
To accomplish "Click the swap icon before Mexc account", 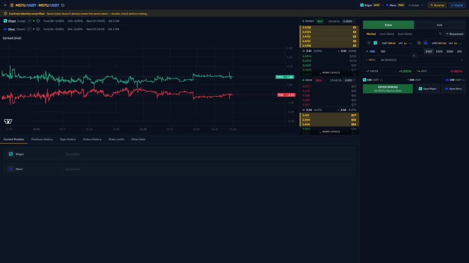I will [x=419, y=43].
